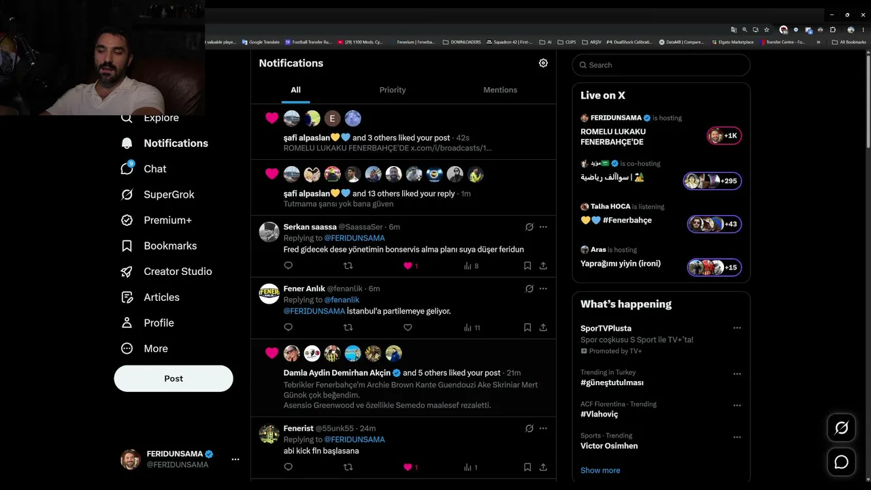Open Serkan saassa's profile avatar
Image resolution: width=871 pixels, height=490 pixels.
click(x=269, y=232)
